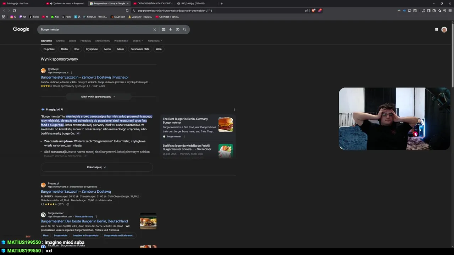The height and width of the screenshot is (255, 454).
Task: Collapse the ad via Ukryj wynik sponsorowany
Action: click(x=98, y=97)
